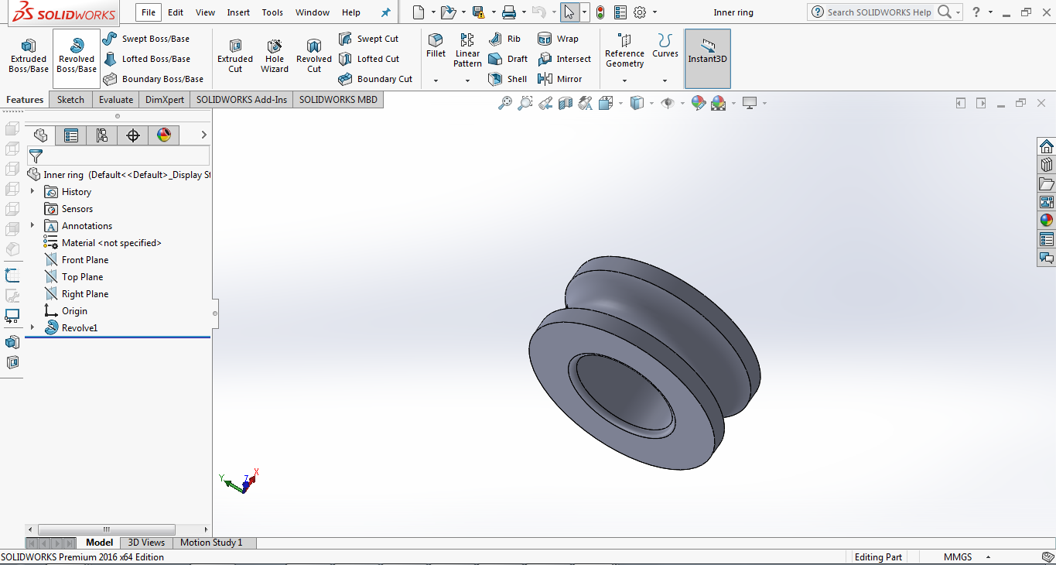The height and width of the screenshot is (565, 1056).
Task: Open the Hole Wizard tool
Action: (x=274, y=54)
